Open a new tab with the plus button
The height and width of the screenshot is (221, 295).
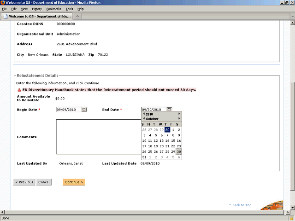[x=77, y=17]
